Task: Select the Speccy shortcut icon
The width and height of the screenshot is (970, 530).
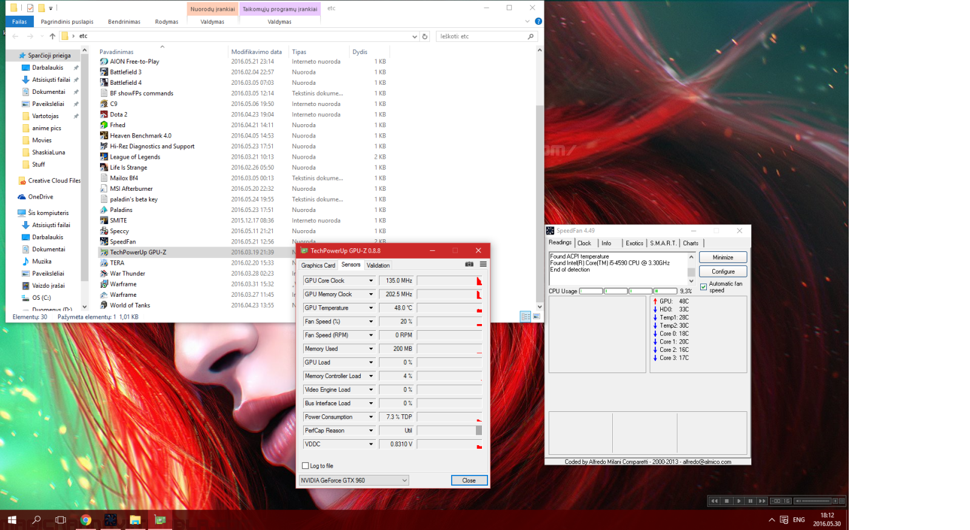Action: [104, 231]
